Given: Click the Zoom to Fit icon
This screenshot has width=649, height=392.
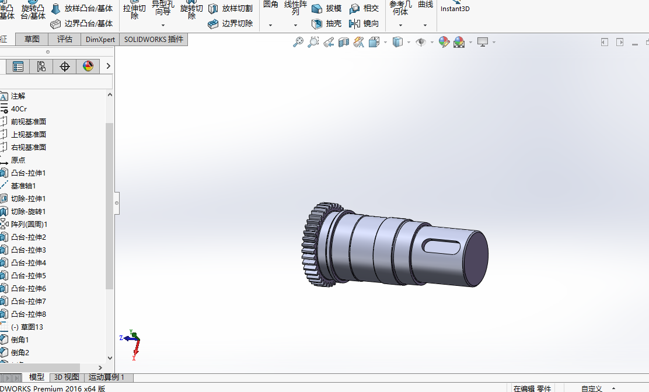Looking at the screenshot, I should pyautogui.click(x=298, y=42).
